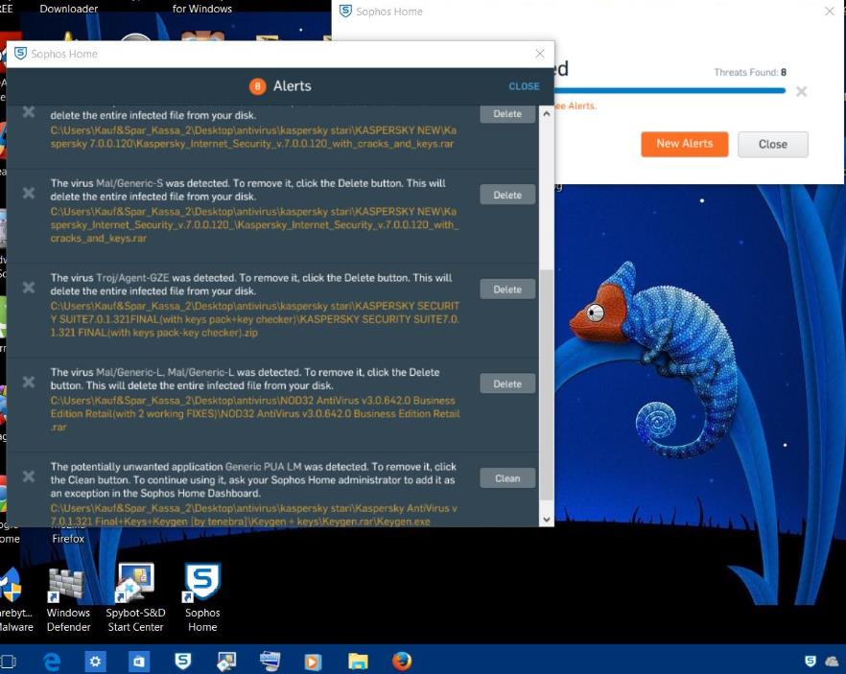The width and height of the screenshot is (846, 674).
Task: Click the alerts list scrollbar thumb
Action: (546, 384)
